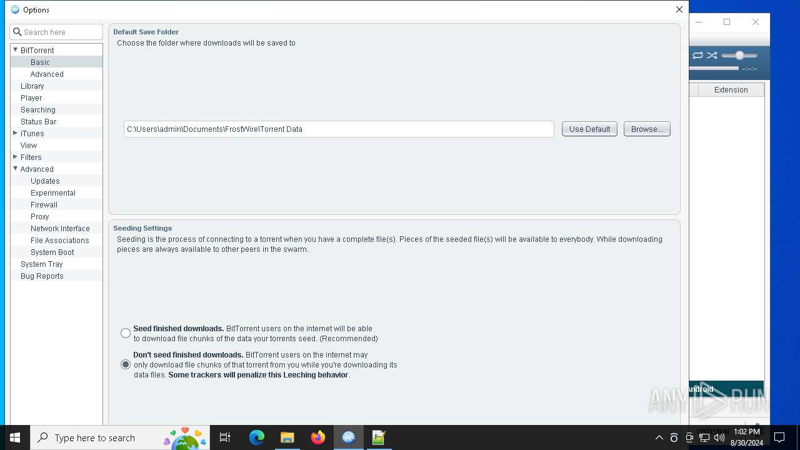Open the View options page
800x450 pixels.
29,145
